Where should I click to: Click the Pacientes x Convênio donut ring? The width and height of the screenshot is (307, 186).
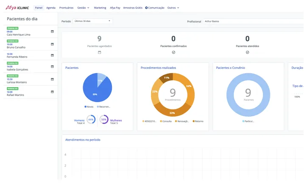pos(230,95)
